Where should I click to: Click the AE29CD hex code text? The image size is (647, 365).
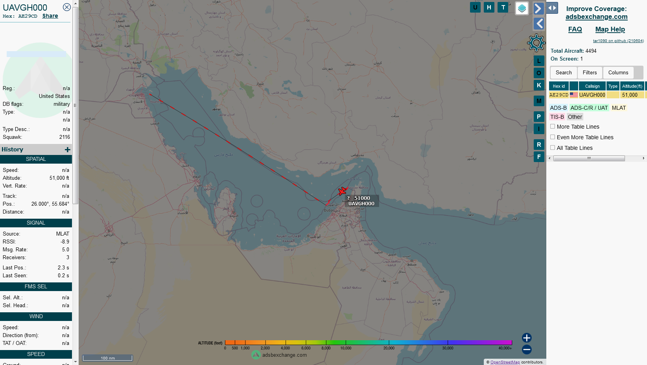coord(28,16)
